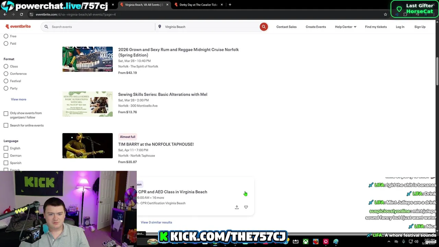The height and width of the screenshot is (247, 439).
Task: Click the Eventbrite logo
Action: tap(18, 26)
